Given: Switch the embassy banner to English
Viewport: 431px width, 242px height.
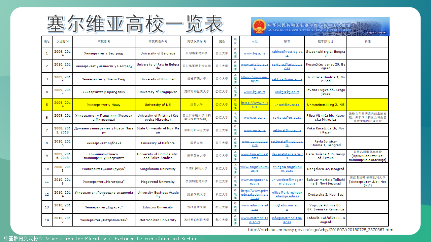Looking at the screenshot, I should [371, 33].
